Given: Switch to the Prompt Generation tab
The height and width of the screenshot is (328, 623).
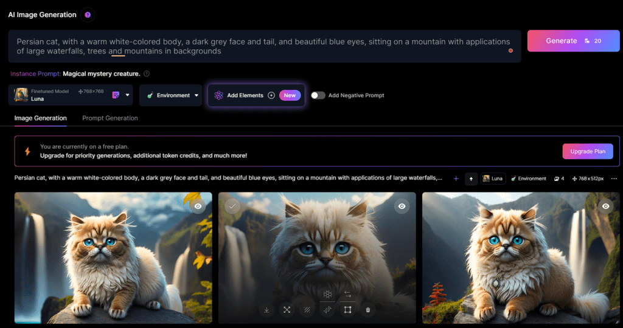Looking at the screenshot, I should 110,118.
